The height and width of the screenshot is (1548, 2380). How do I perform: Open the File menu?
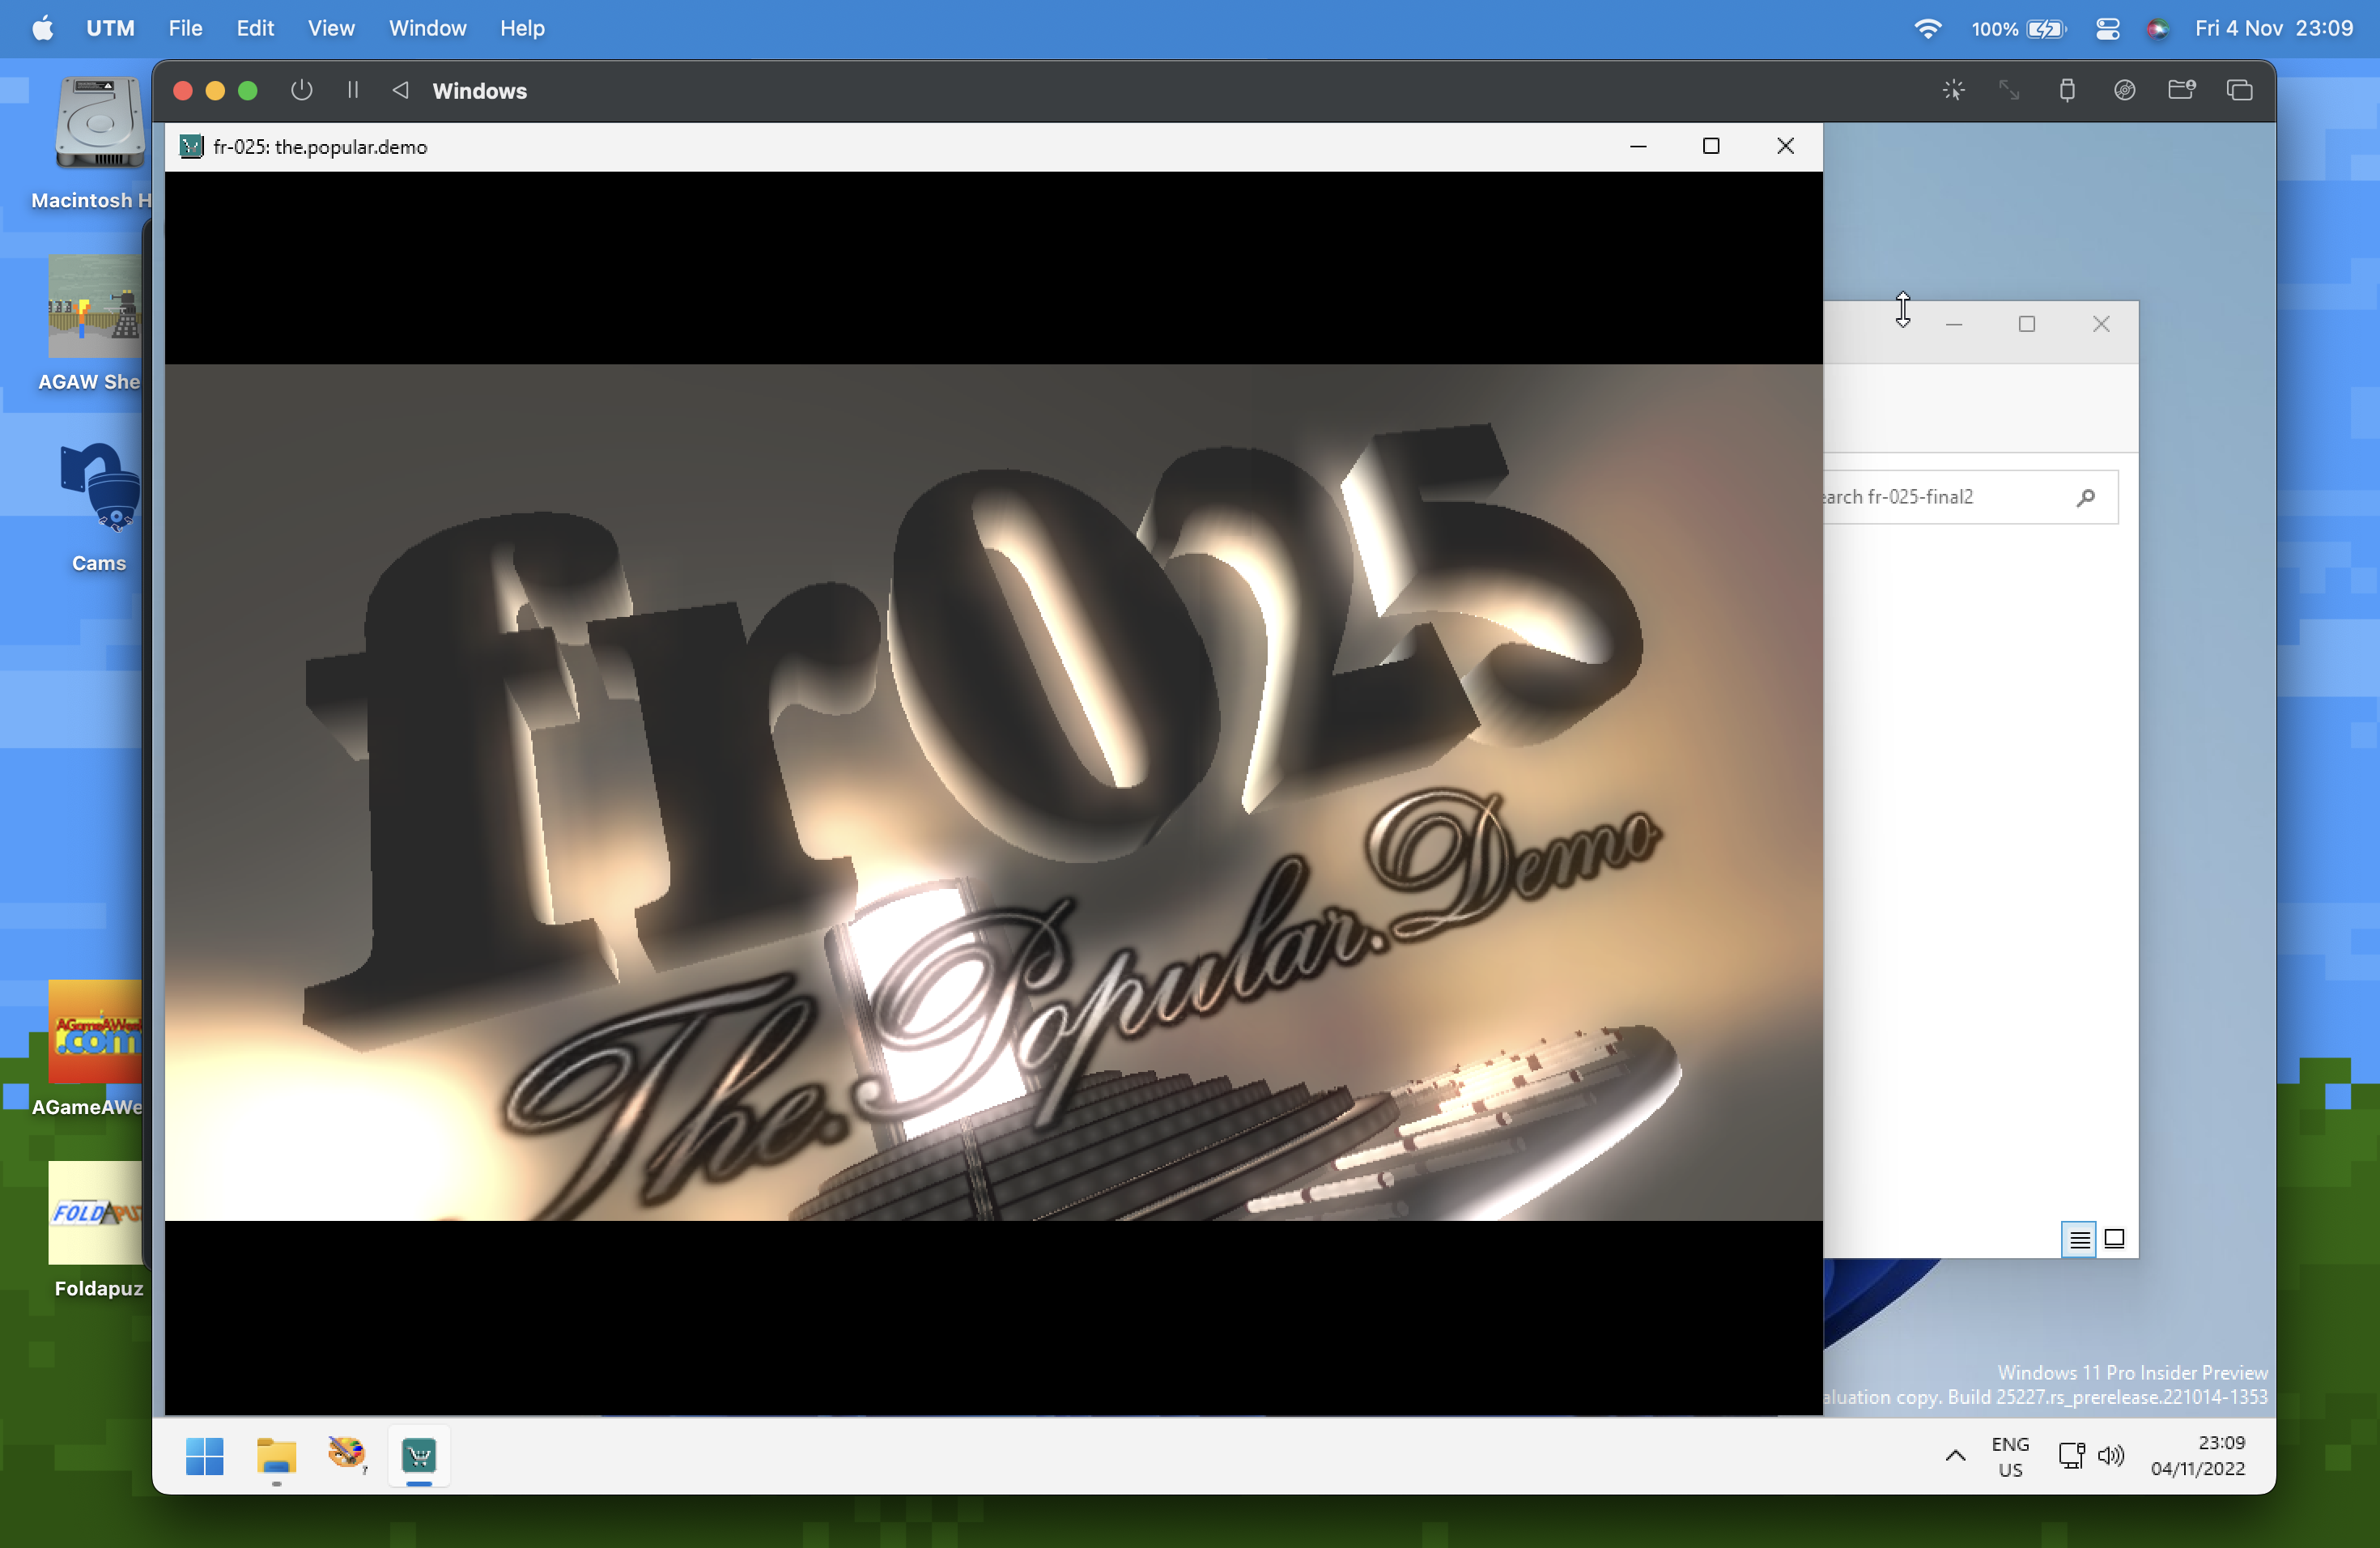(185, 28)
